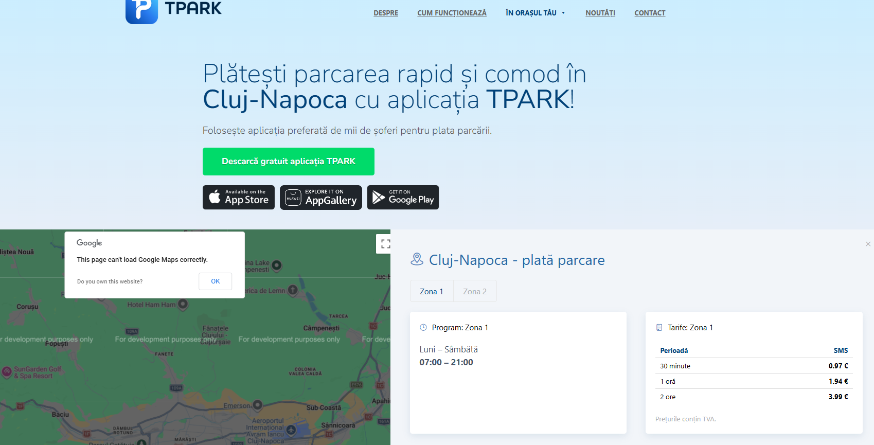Click the 'Luni – Sâmbătă' text
Viewport: 874px width, 445px height.
point(449,349)
